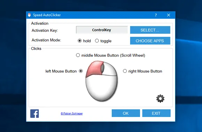This screenshot has width=202, height=132.
Task: Click the Clicks group heading
Action: tap(36, 48)
